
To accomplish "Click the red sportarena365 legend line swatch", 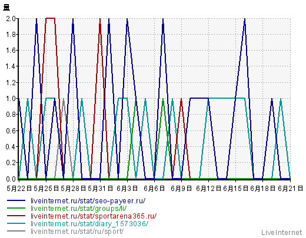I will pyautogui.click(x=16, y=216).
